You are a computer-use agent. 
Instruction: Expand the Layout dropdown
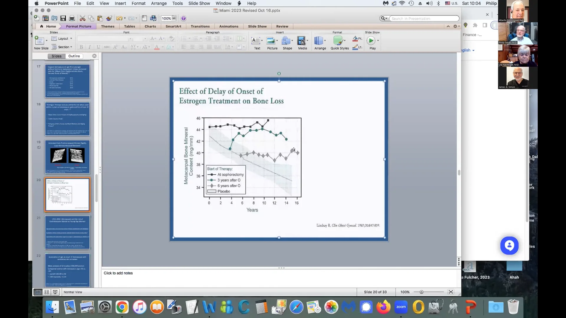[x=62, y=39]
